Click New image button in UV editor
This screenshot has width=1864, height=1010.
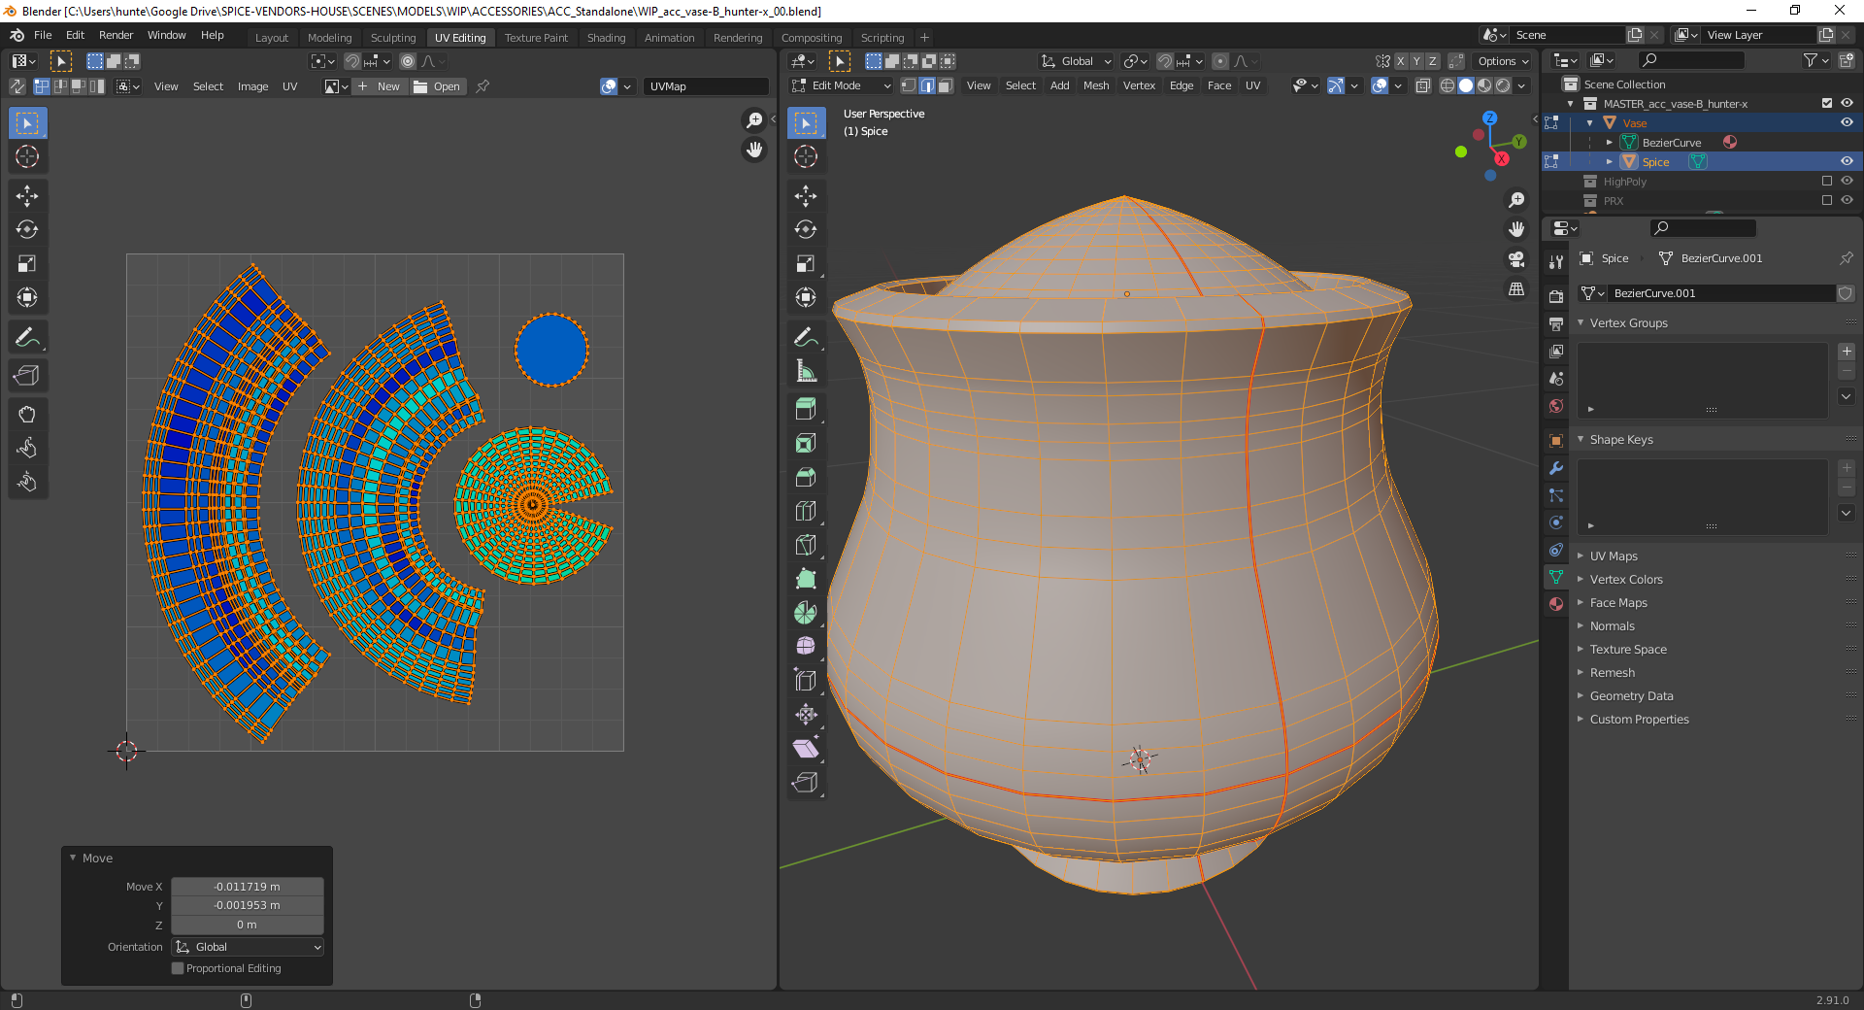[380, 86]
